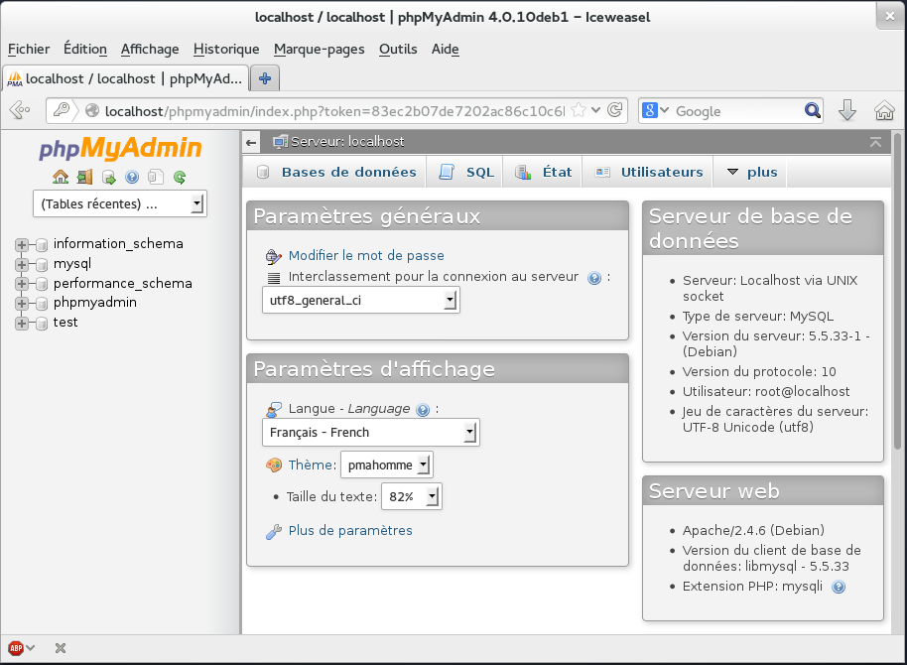Click the browser back arrow
The width and height of the screenshot is (907, 665).
[20, 109]
